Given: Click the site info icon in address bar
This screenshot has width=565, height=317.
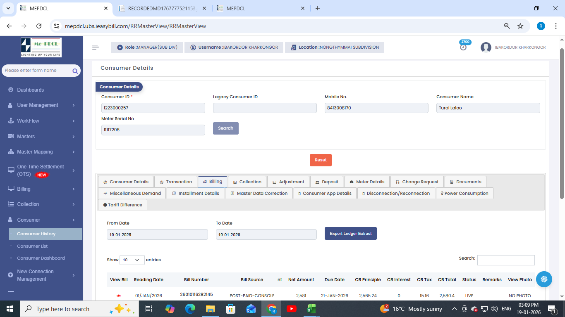Looking at the screenshot, I should click(x=57, y=26).
